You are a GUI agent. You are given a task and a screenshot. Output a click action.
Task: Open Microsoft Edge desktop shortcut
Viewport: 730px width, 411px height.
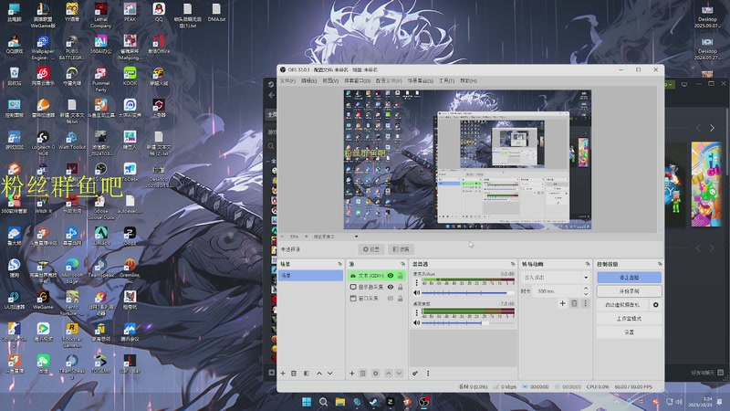click(72, 271)
